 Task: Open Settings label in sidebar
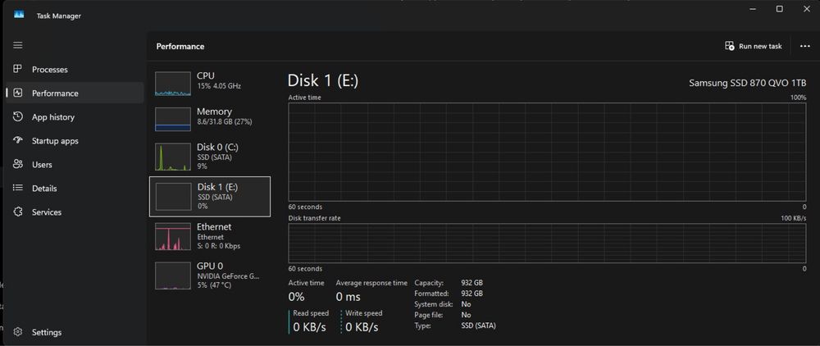click(47, 332)
